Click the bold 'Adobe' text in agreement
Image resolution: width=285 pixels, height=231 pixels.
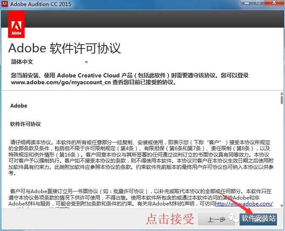(19, 106)
